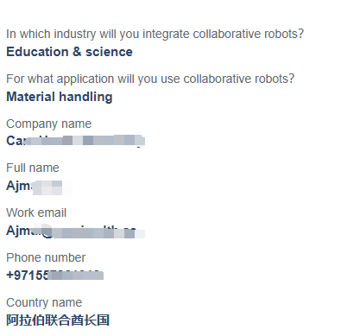The height and width of the screenshot is (336, 341).
Task: Open the blurred work email address
Action: tap(75, 231)
